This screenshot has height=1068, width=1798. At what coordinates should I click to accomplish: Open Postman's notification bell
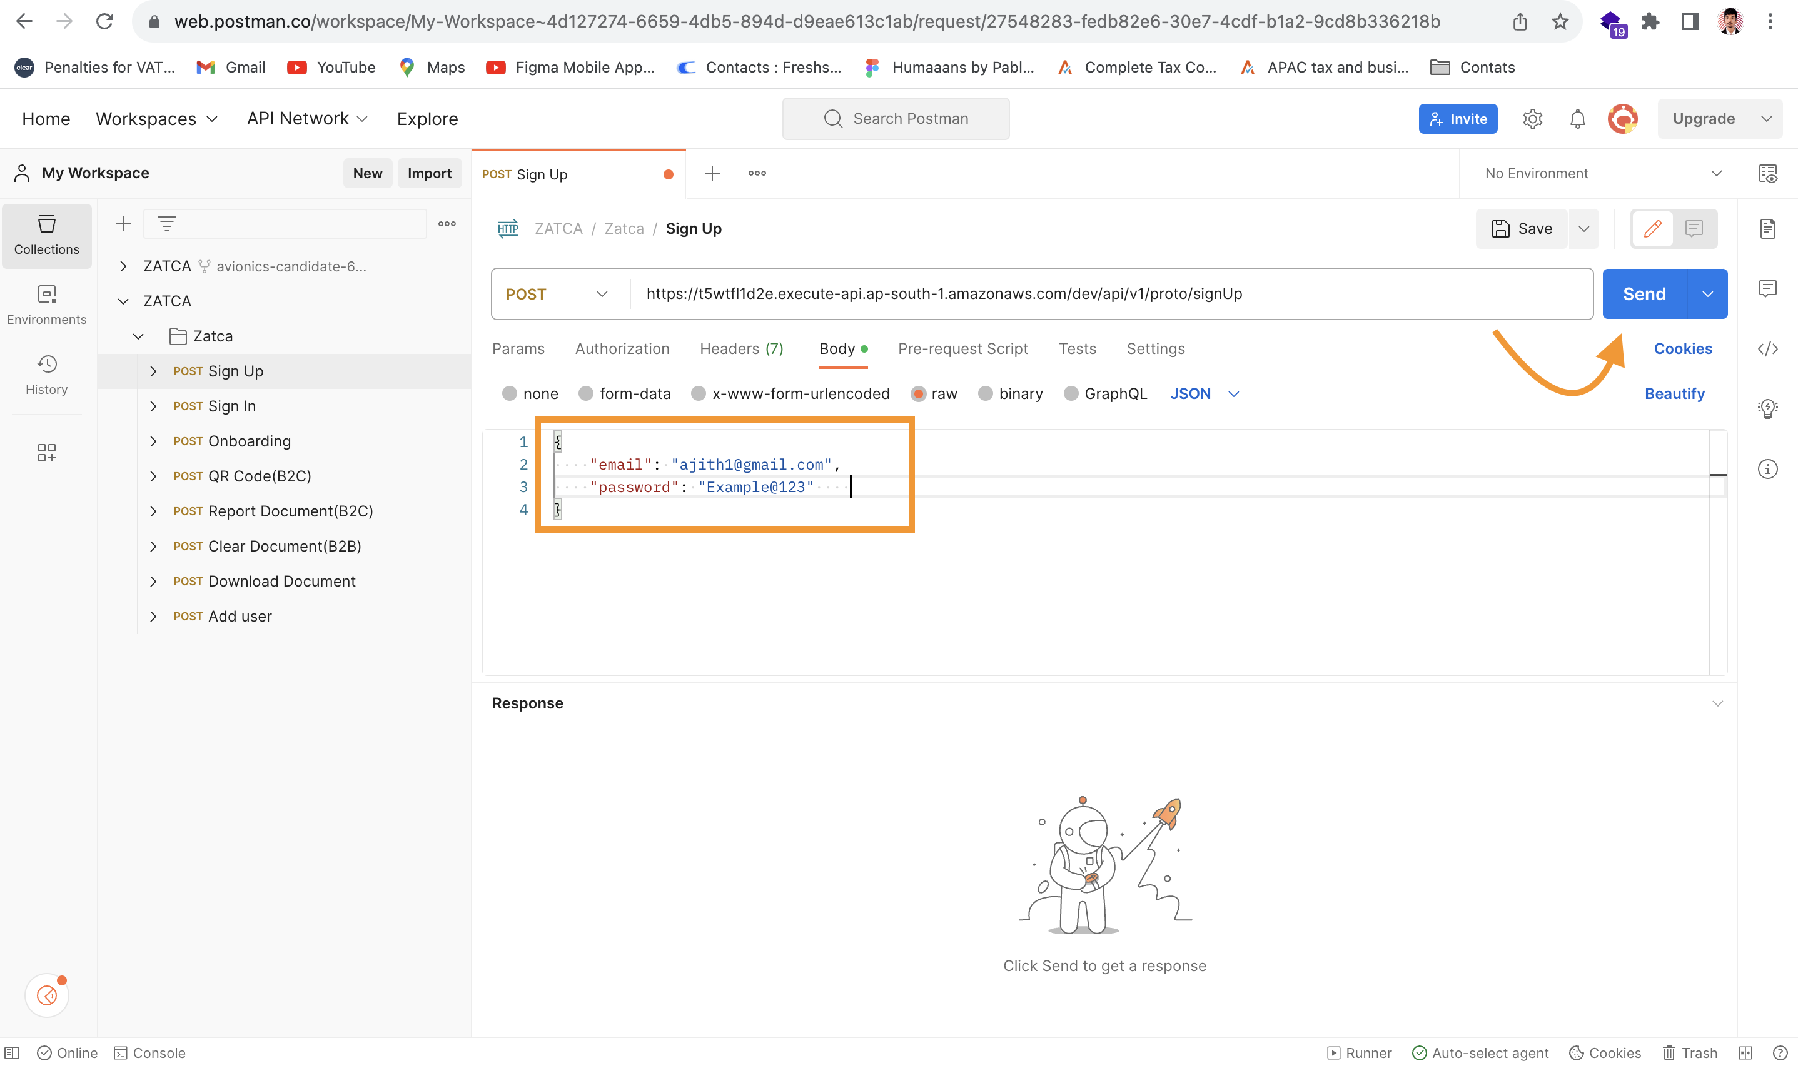(x=1577, y=119)
